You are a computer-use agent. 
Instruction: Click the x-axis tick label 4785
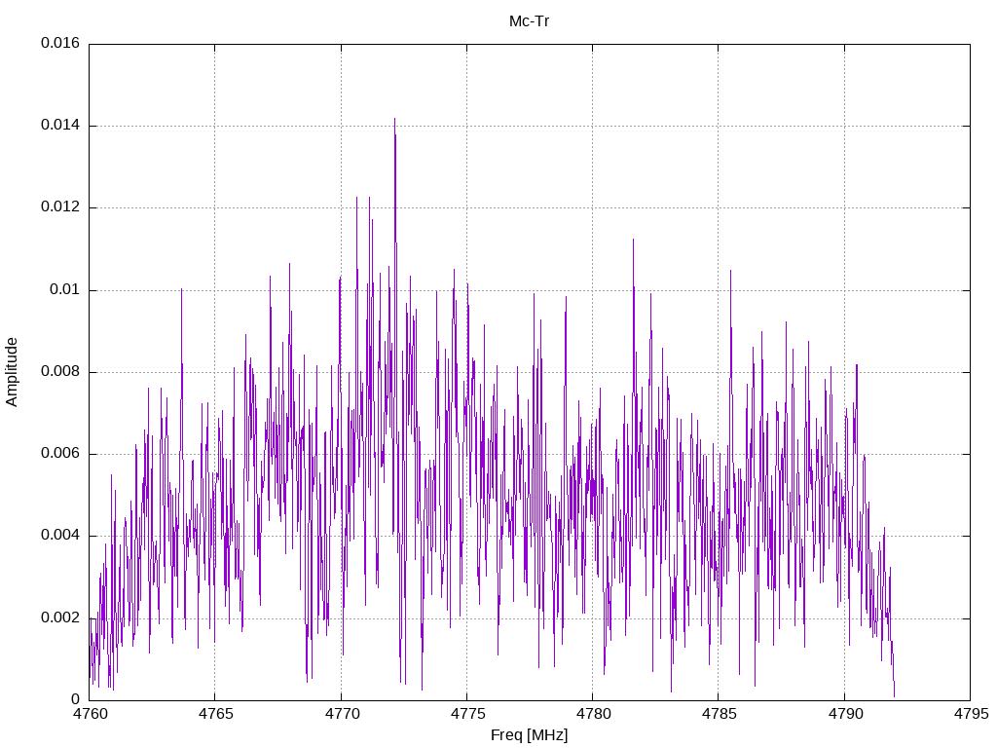(x=720, y=714)
